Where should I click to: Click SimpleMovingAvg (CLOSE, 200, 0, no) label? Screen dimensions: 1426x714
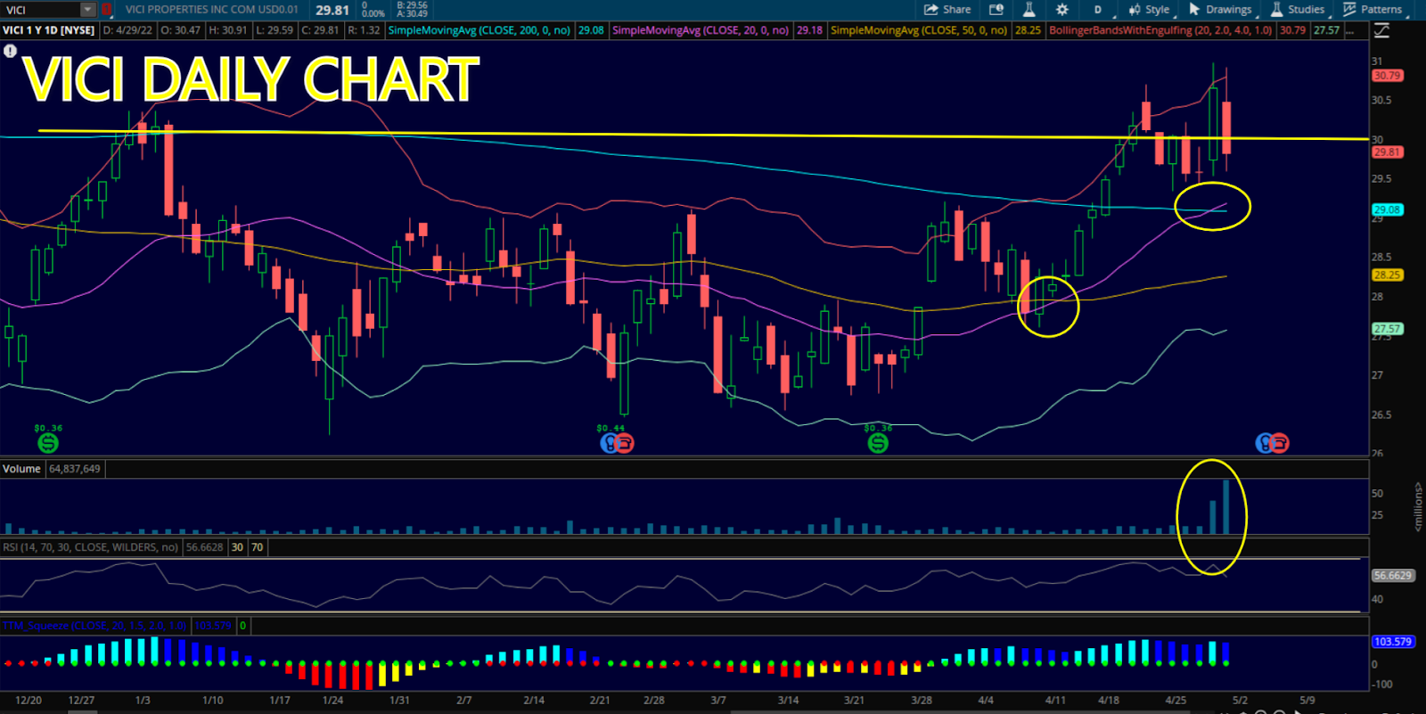[479, 30]
